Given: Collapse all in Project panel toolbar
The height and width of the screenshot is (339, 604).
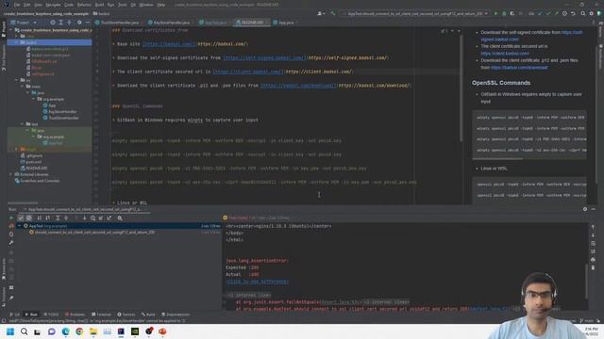Looking at the screenshot, I should pyautogui.click(x=69, y=23).
